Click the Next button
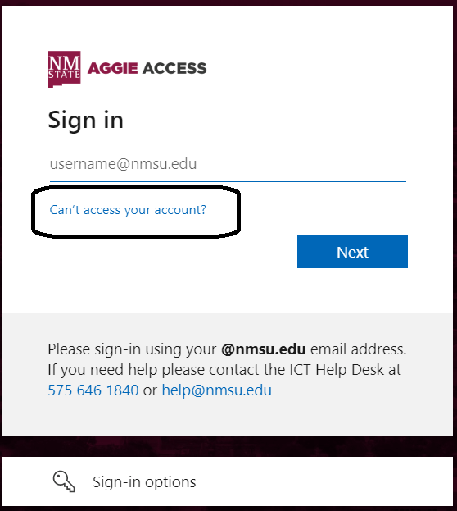The height and width of the screenshot is (511, 457). pos(352,252)
